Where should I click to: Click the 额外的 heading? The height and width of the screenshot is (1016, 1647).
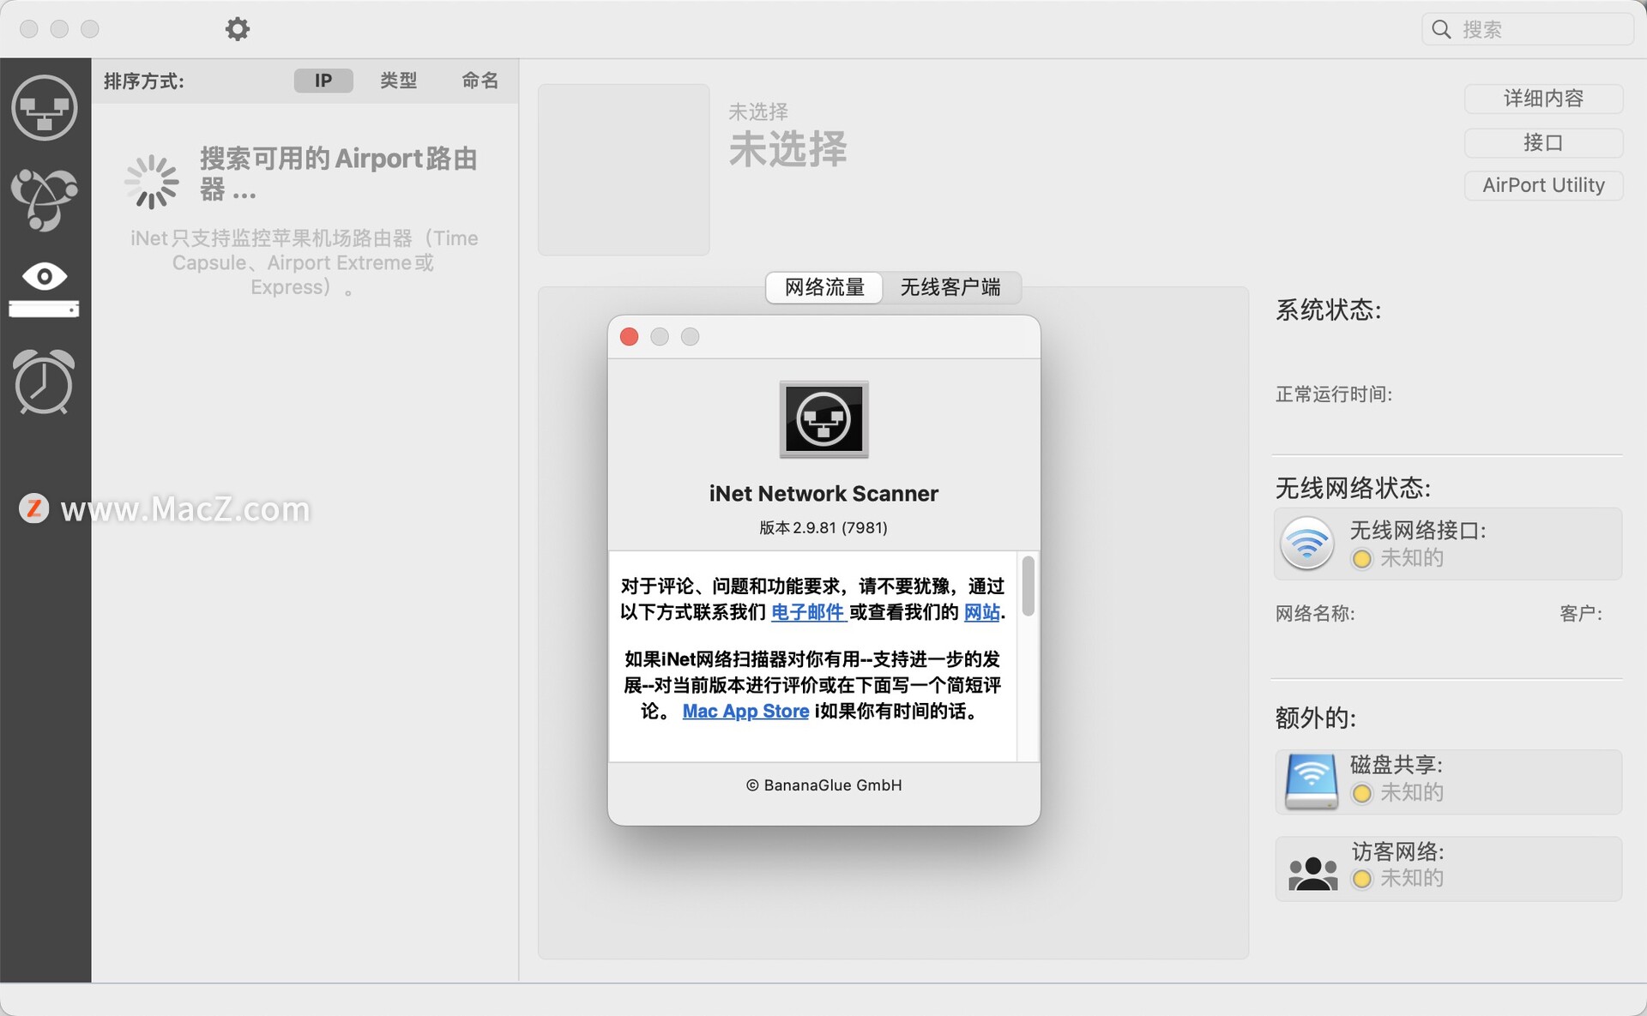click(x=1316, y=718)
